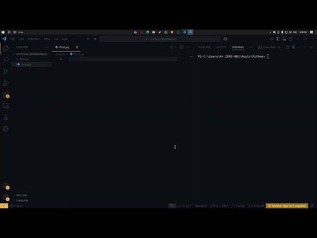Collapse the Untitled (Workspace) section

tap(31, 54)
